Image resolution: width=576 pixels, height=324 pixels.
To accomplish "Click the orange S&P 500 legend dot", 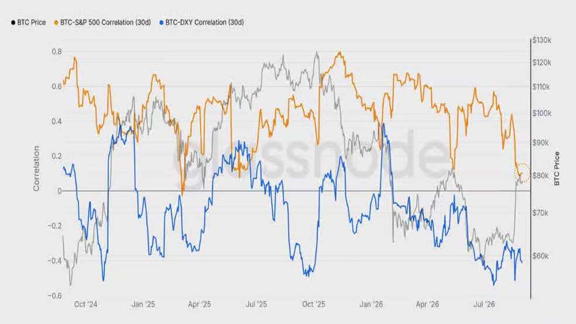I will (x=56, y=23).
